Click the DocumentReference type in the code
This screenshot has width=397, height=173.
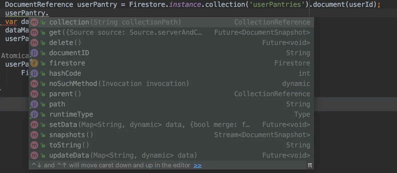click(39, 5)
